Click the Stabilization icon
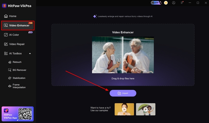Viewport: 209px width, 123px height. click(10, 78)
